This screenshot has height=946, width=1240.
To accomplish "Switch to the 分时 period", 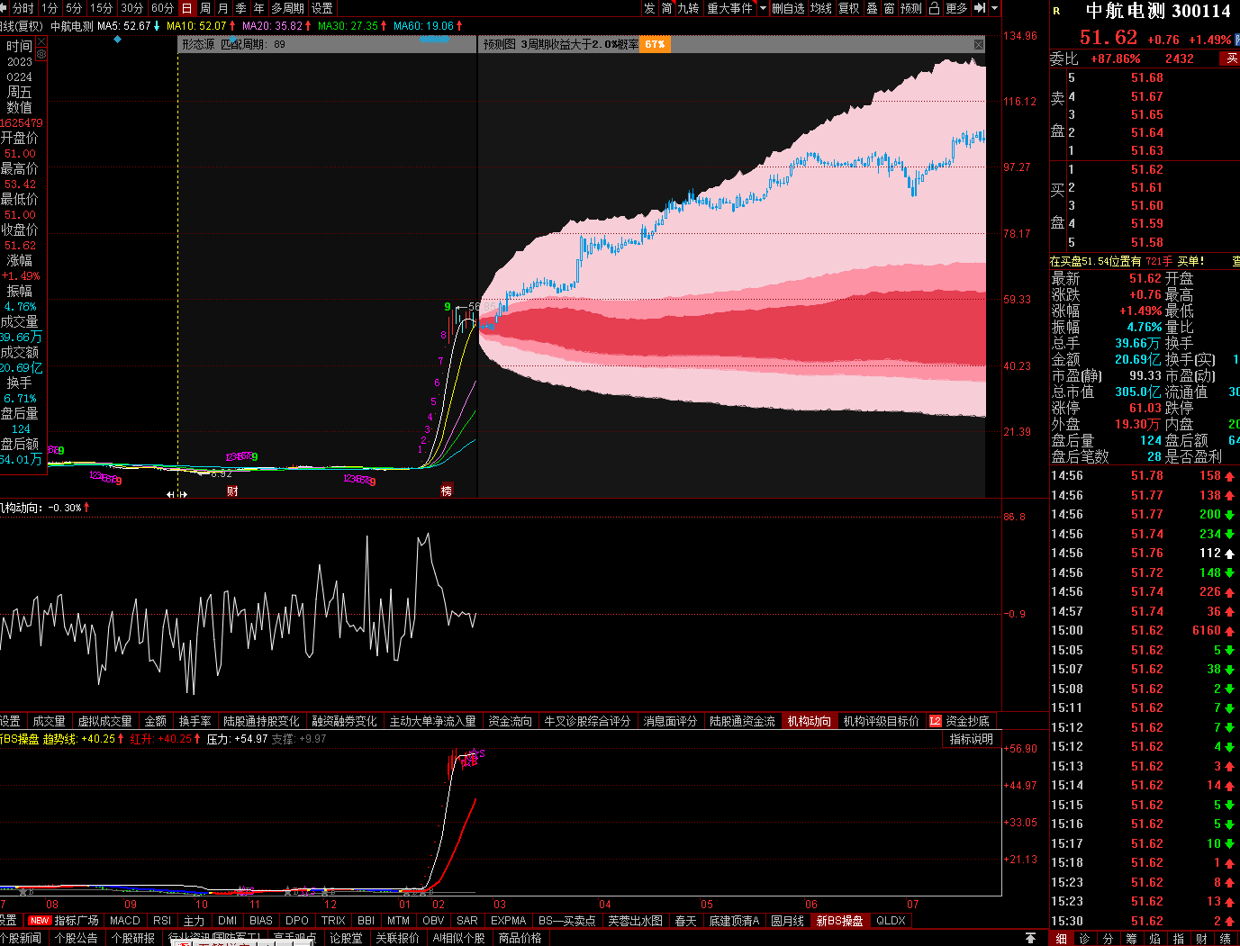I will 23,8.
